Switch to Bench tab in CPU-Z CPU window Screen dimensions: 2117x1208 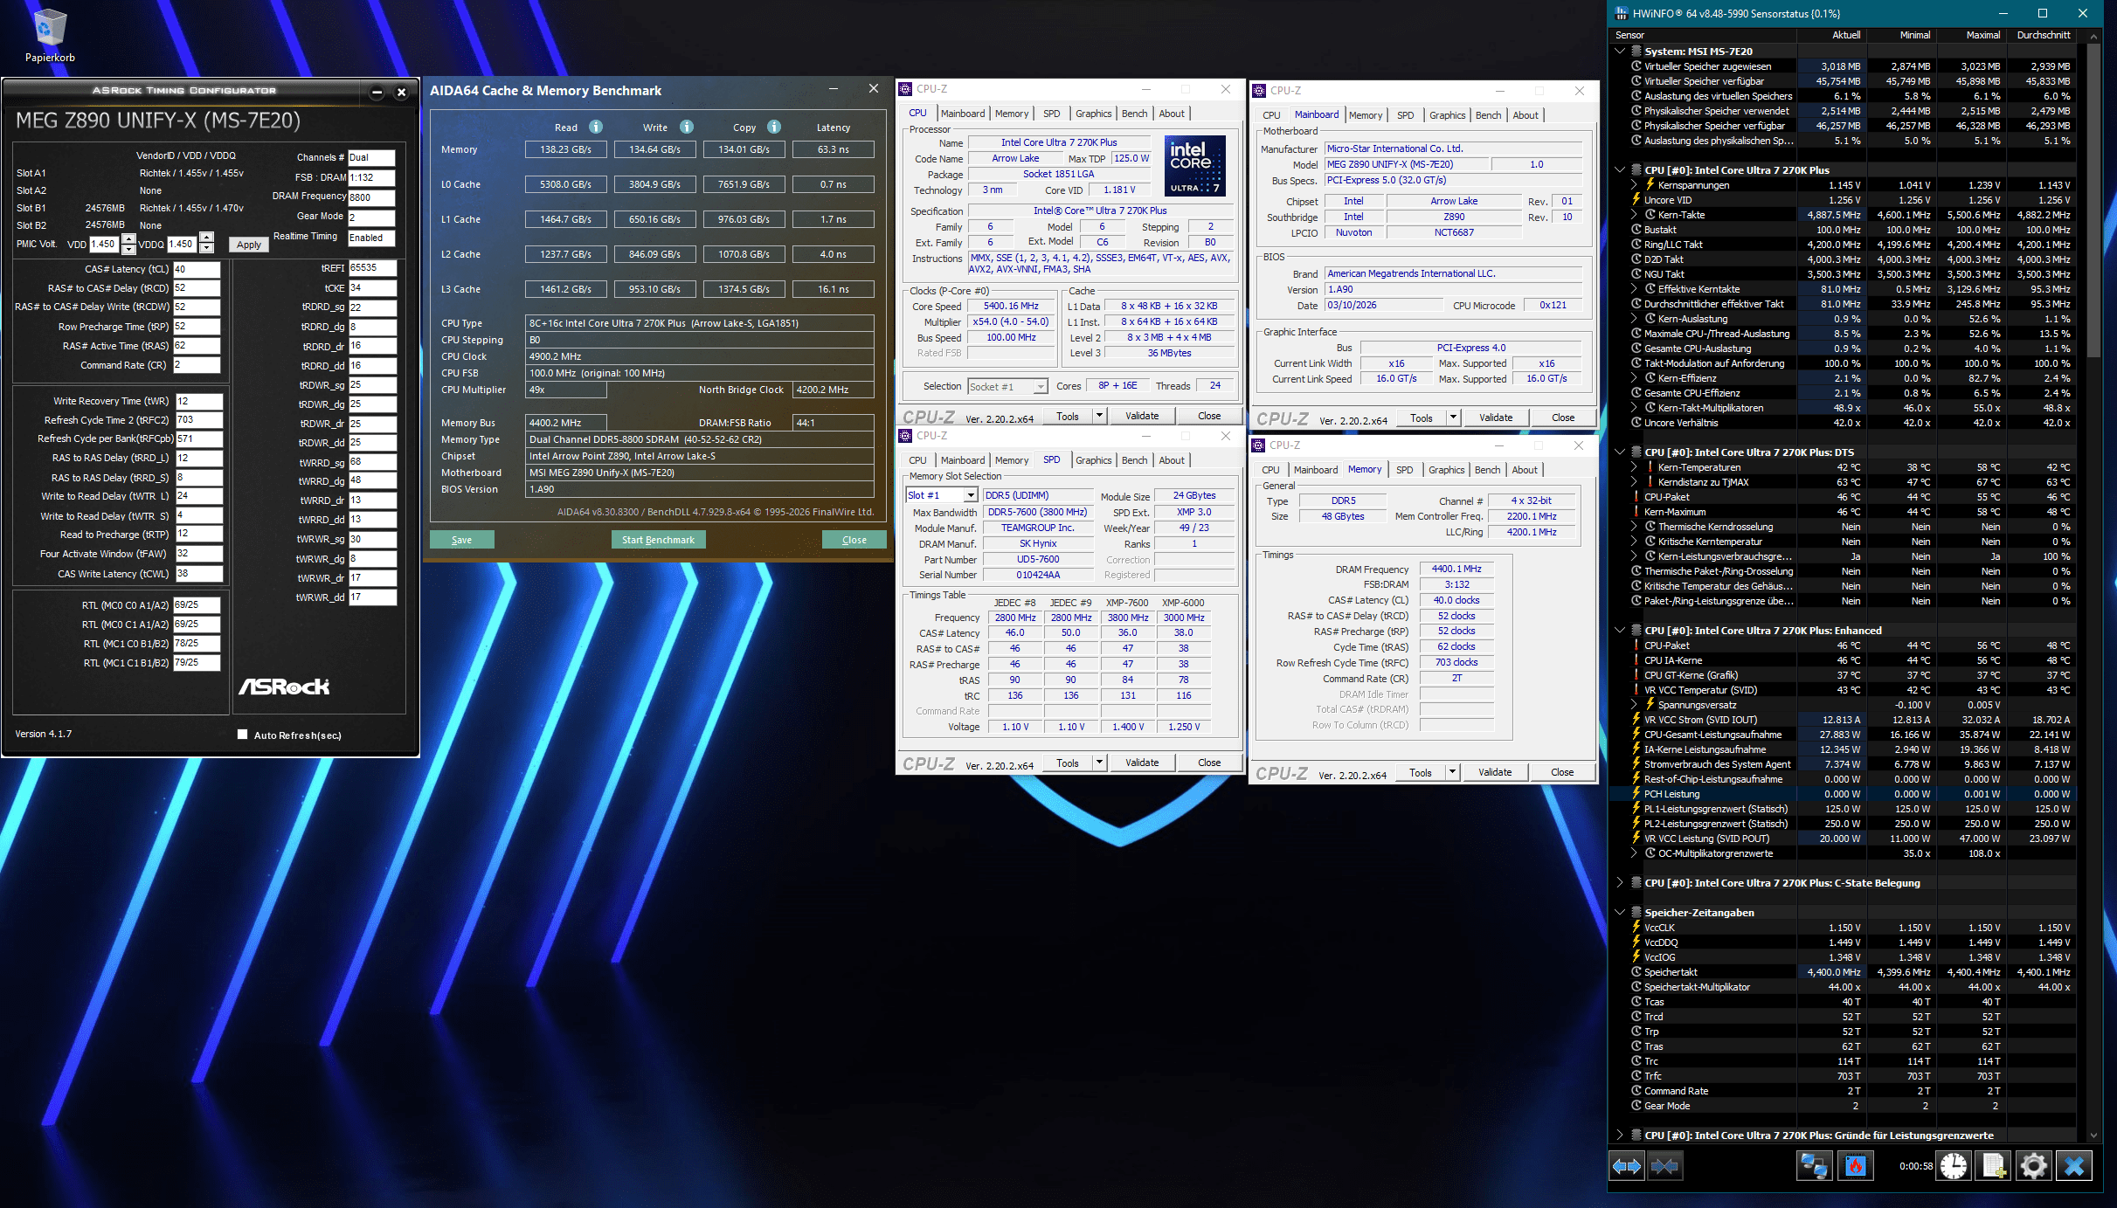tap(1134, 114)
